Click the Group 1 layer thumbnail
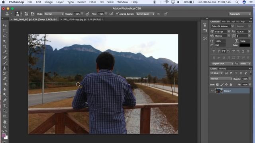The image size is (255, 143). point(219,91)
